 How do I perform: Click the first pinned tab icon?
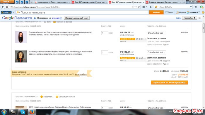pos(17,2)
